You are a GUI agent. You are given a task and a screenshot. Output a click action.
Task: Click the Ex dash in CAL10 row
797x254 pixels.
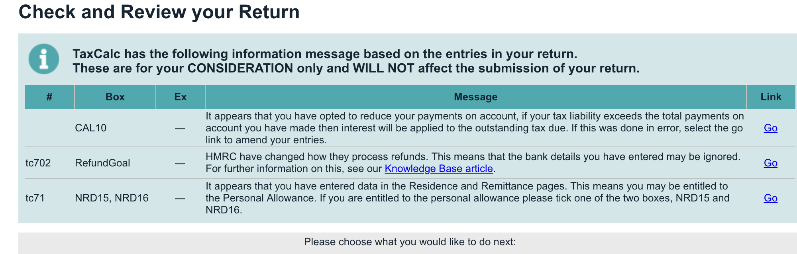pyautogui.click(x=180, y=128)
